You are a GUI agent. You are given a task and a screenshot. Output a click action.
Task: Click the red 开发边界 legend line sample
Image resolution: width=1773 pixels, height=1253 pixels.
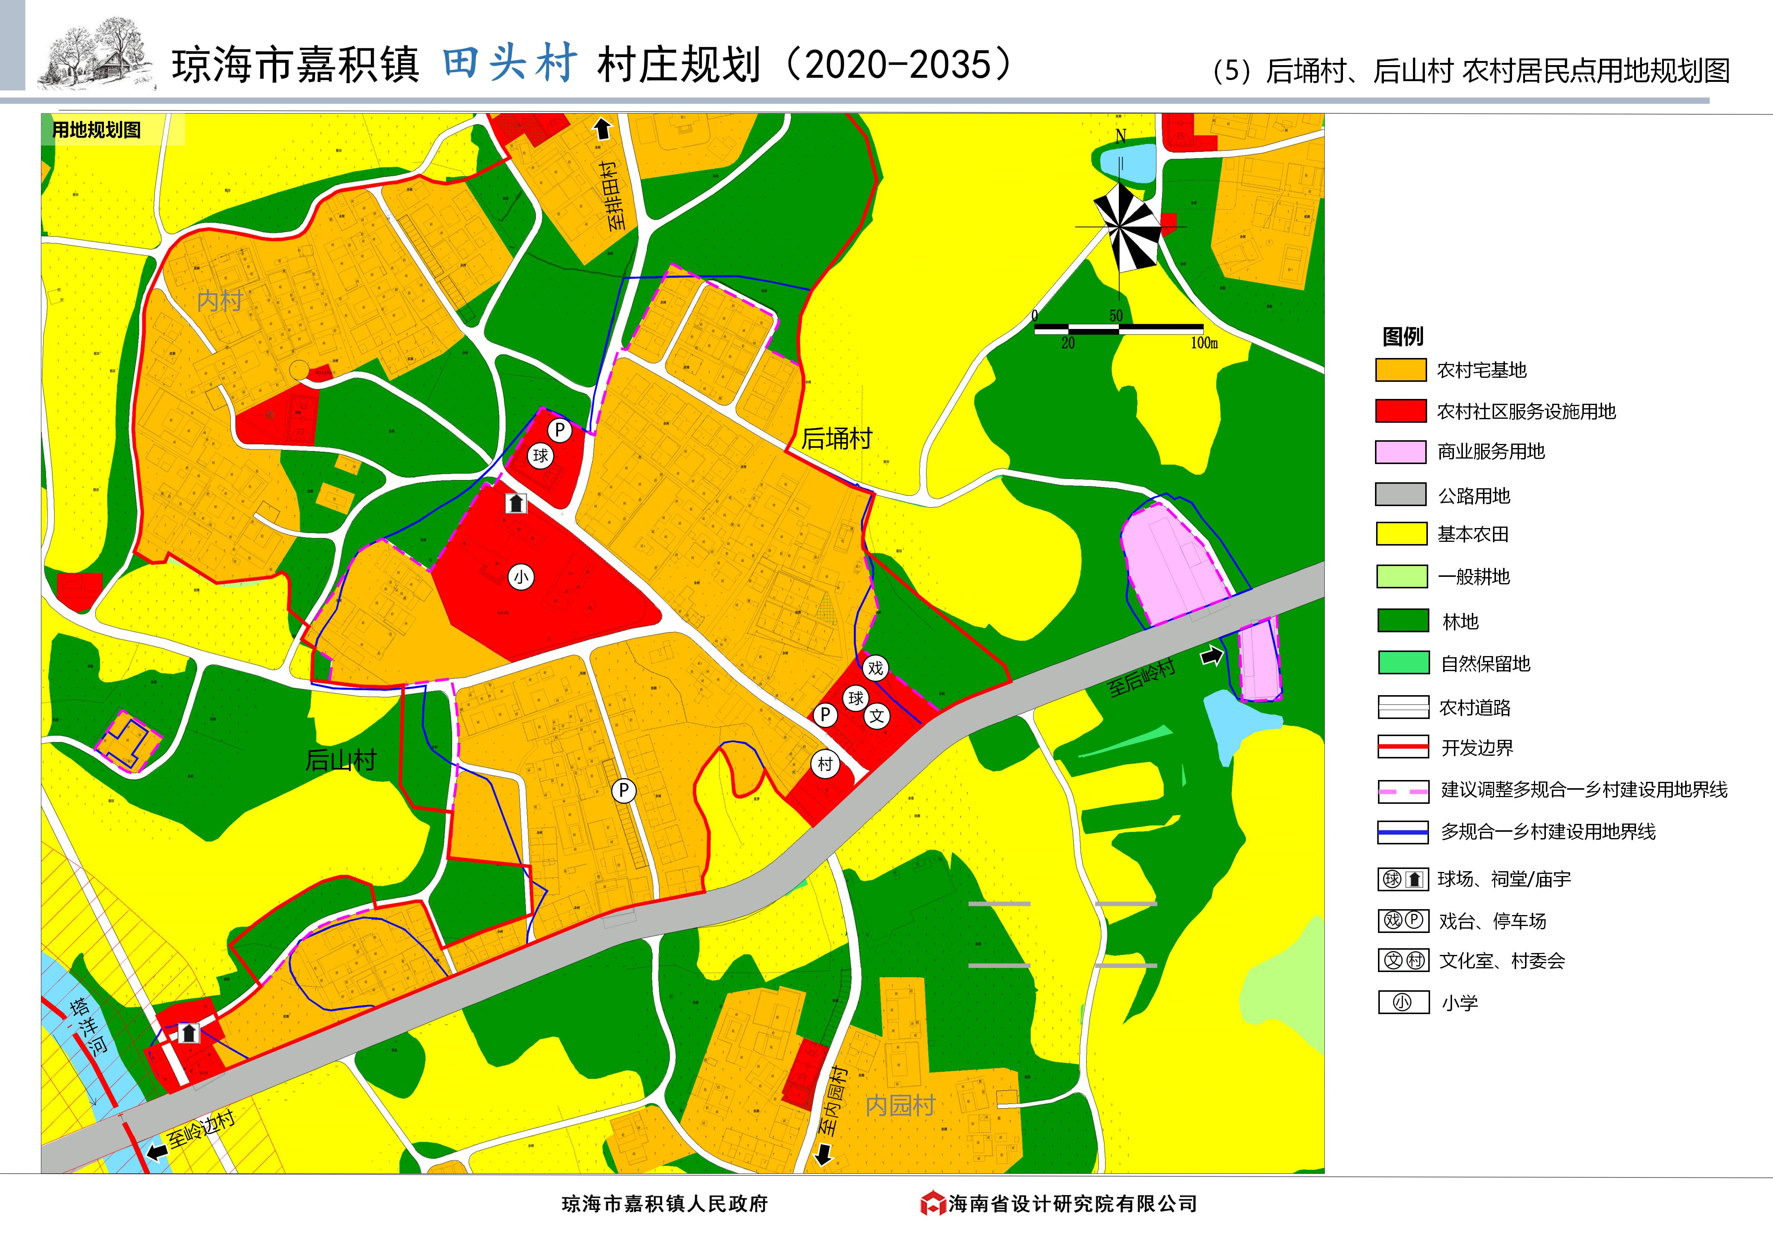1403,747
